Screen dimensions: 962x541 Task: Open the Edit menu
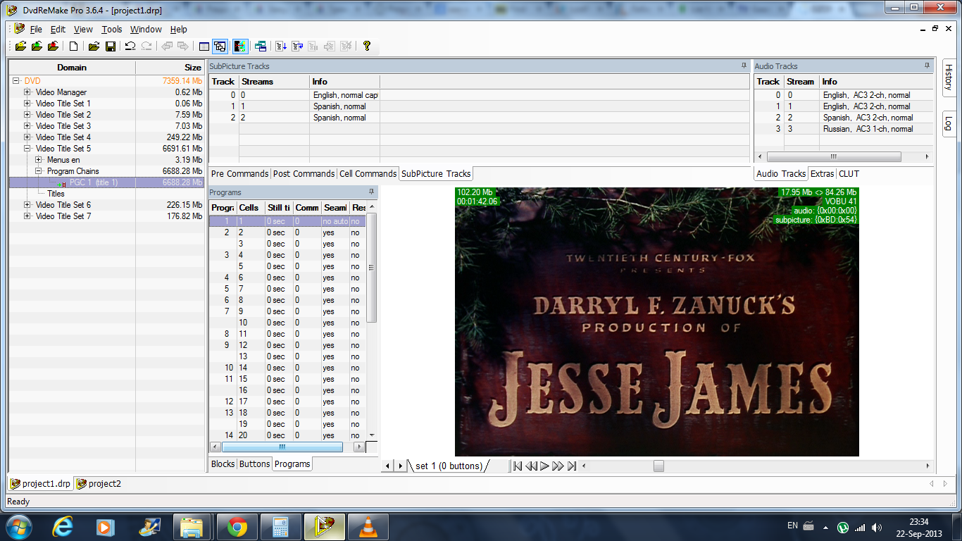(x=58, y=30)
